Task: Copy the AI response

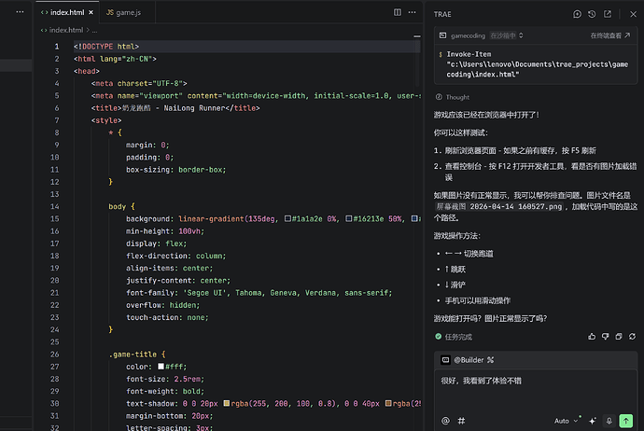Action: tap(618, 336)
